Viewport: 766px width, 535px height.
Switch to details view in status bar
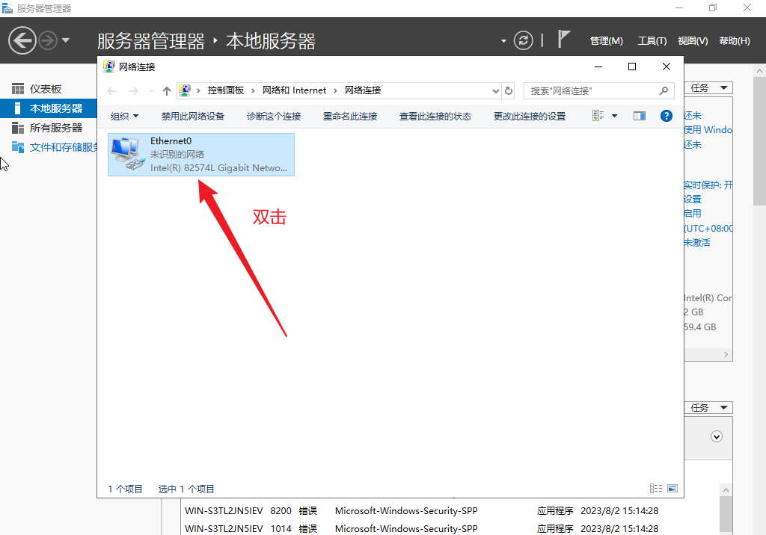(656, 489)
